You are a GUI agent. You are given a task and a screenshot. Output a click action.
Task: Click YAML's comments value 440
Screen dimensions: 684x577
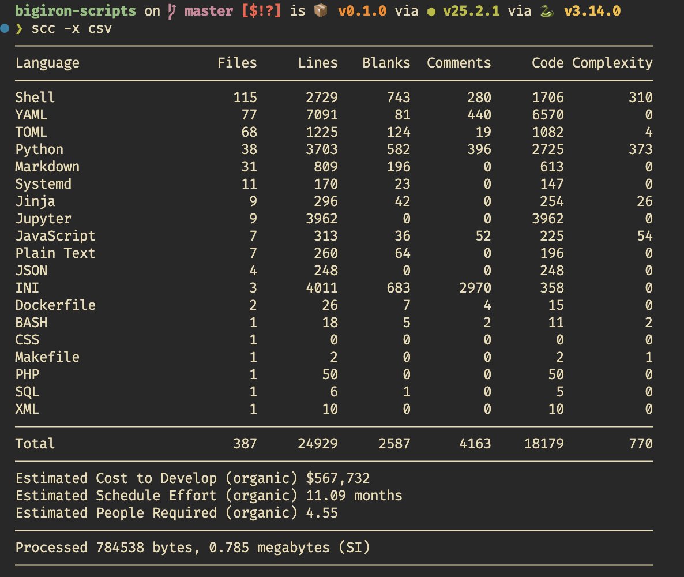point(479,114)
